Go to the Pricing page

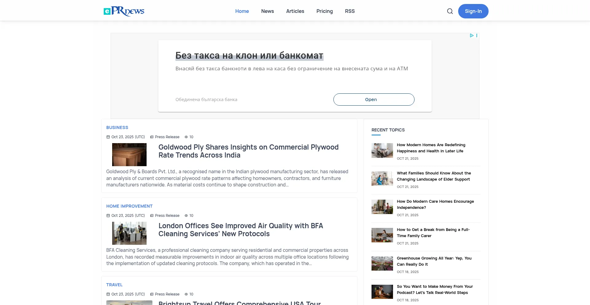click(x=324, y=11)
